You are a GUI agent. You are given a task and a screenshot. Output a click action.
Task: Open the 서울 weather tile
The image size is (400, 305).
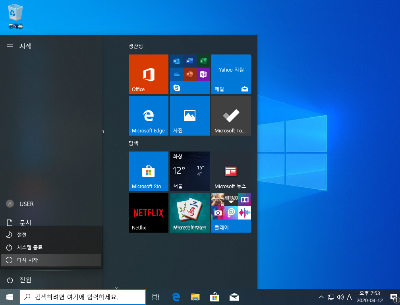[190, 171]
